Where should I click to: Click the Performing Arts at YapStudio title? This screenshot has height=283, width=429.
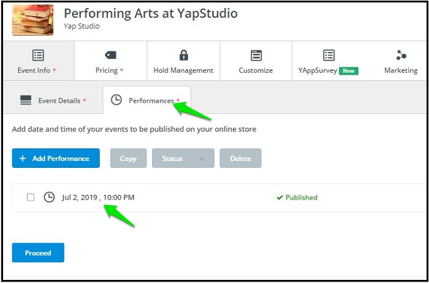coord(151,13)
